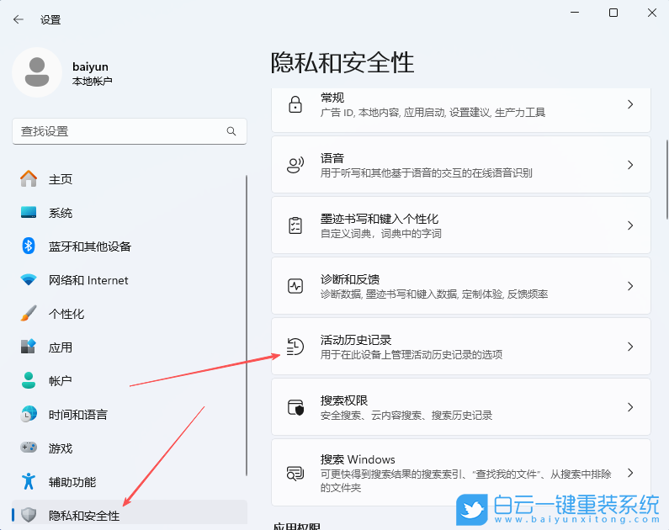Expand the 搜索权限 chevron
This screenshot has width=669, height=530.
(630, 407)
